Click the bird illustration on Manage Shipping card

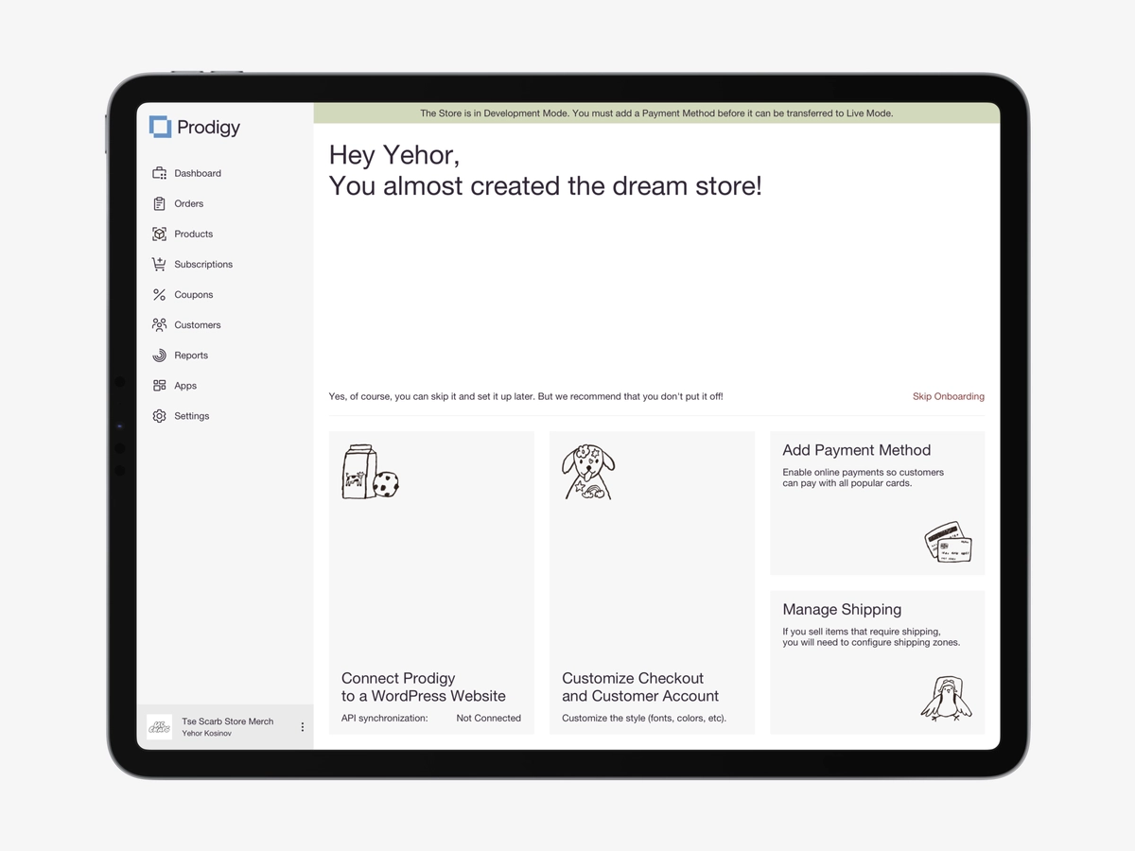(946, 700)
